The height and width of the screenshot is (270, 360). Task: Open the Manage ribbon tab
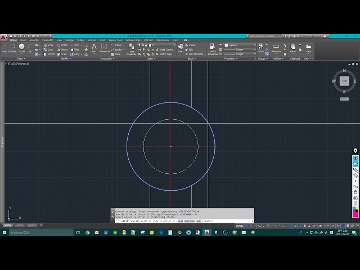pyautogui.click(x=69, y=40)
